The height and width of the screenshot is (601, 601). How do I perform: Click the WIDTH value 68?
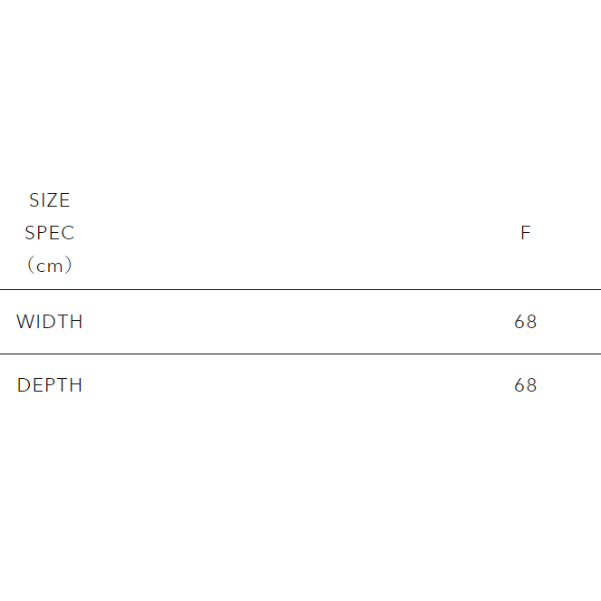coord(526,322)
